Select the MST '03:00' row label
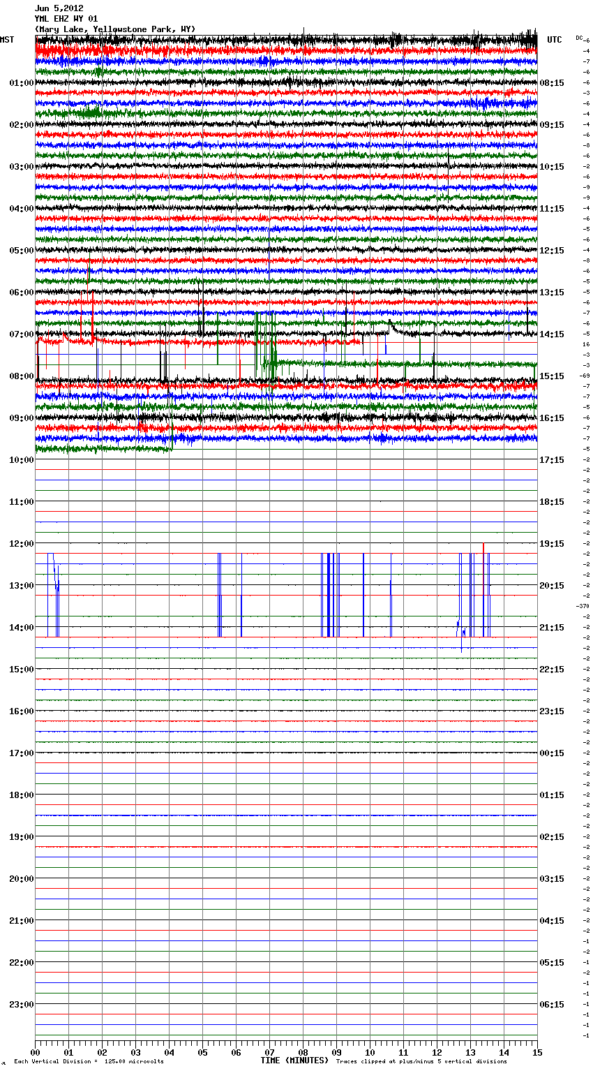The image size is (593, 1071). click(x=22, y=167)
